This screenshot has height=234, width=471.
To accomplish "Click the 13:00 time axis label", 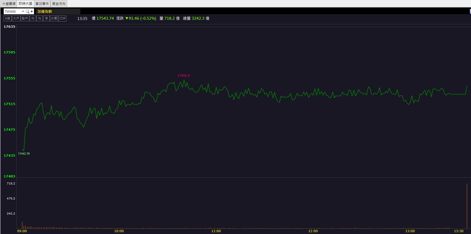I will tap(410, 231).
